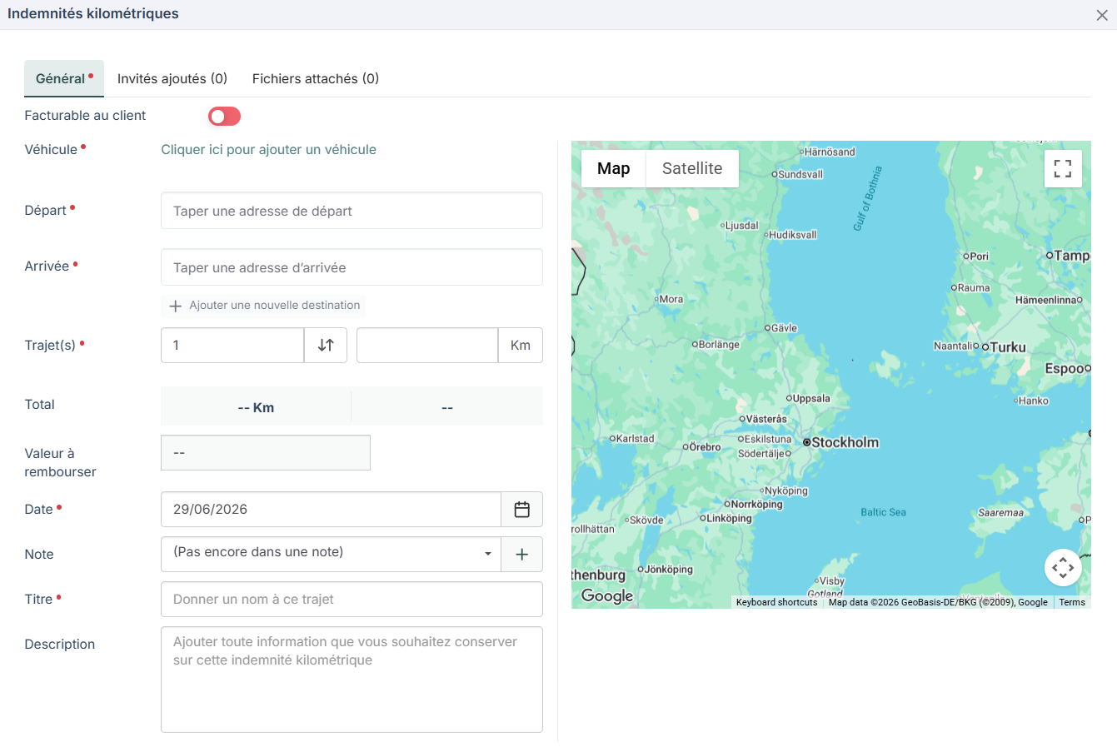Click the kilometers distance input field
1117x747 pixels.
pyautogui.click(x=427, y=345)
